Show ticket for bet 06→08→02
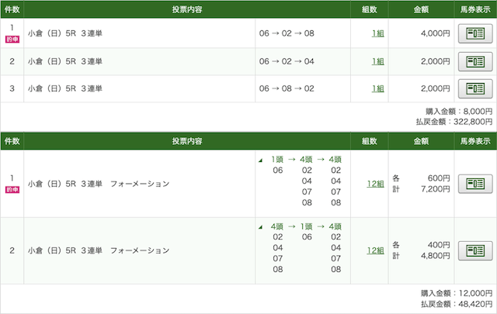Image resolution: width=497 pixels, height=314 pixels. tap(475, 88)
